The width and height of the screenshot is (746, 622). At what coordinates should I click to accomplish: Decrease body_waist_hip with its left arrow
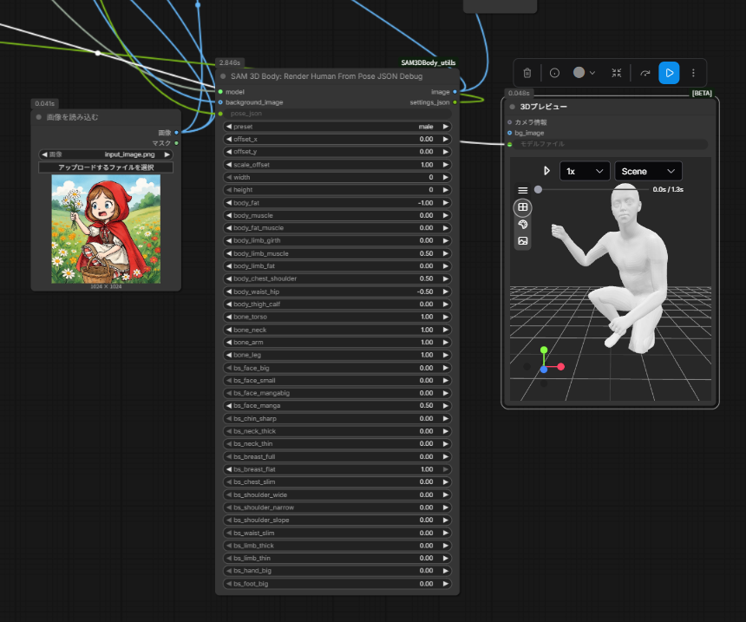click(229, 291)
